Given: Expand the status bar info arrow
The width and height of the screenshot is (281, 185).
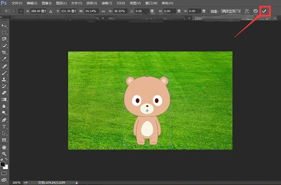Looking at the screenshot, I should (x=77, y=182).
